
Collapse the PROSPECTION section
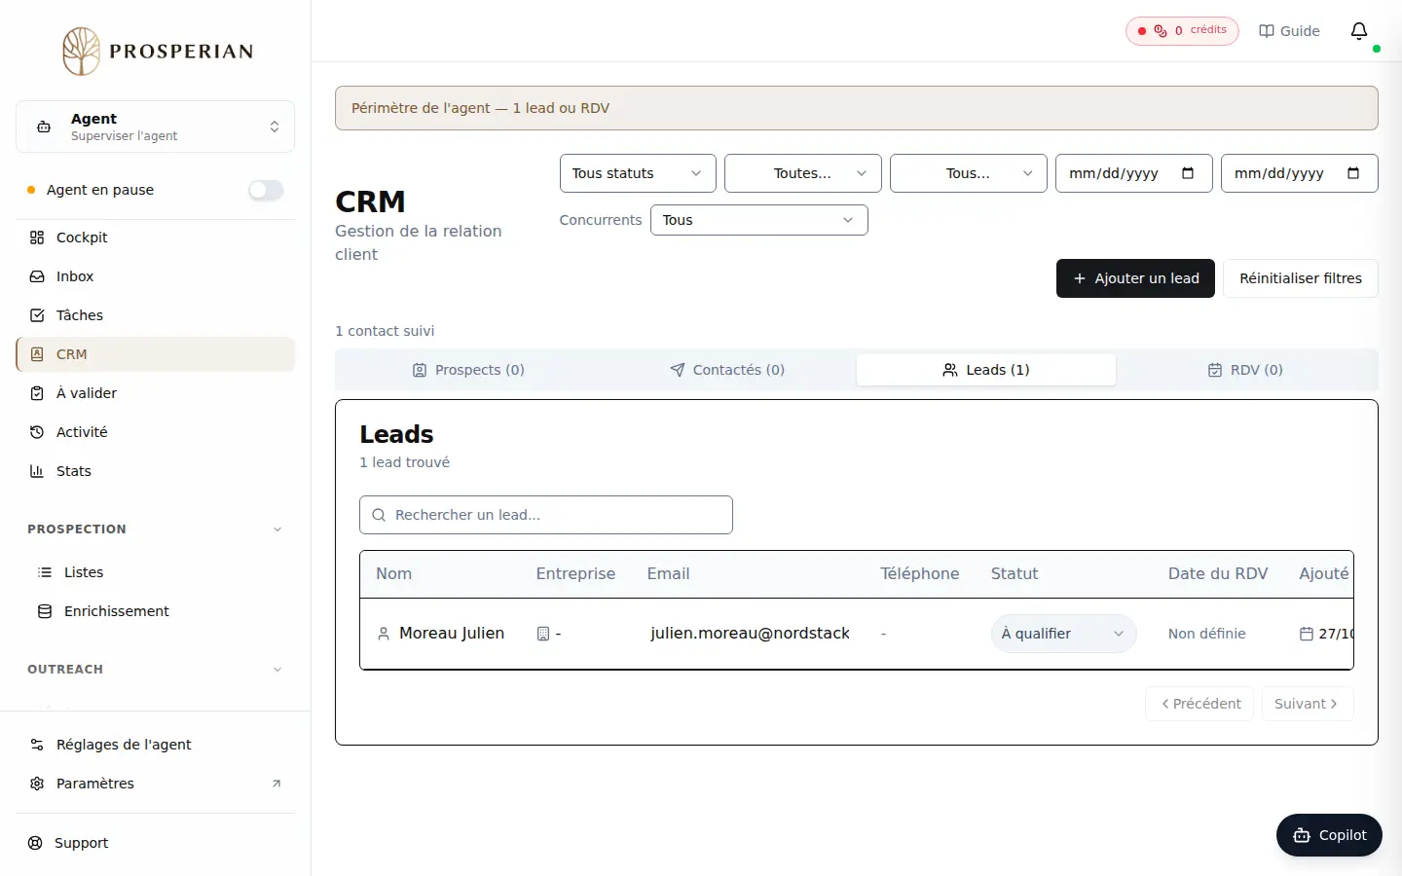pos(156,529)
